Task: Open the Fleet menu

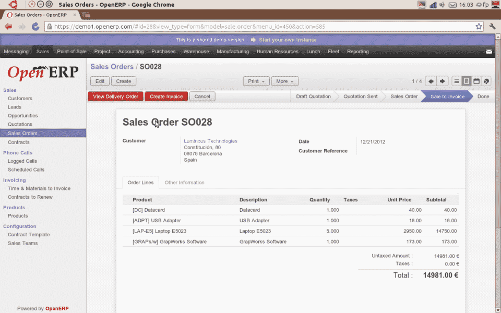Action: [333, 52]
